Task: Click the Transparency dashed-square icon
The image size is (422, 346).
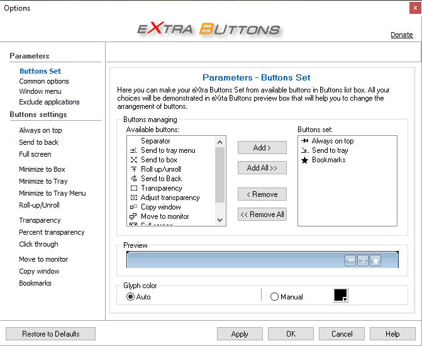Action: point(134,188)
